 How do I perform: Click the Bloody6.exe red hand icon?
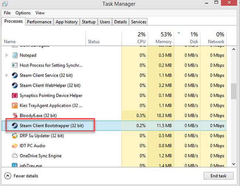pos(15,116)
